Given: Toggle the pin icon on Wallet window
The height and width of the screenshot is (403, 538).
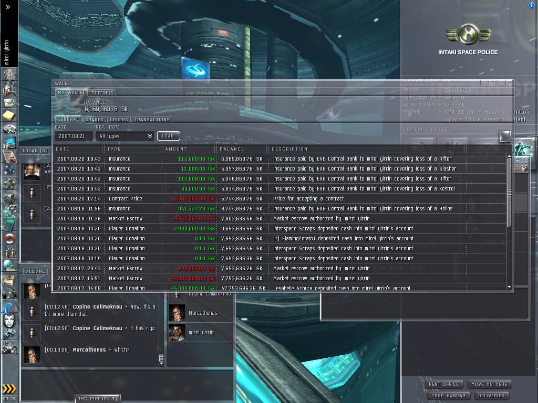Looking at the screenshot, I should pos(493,83).
